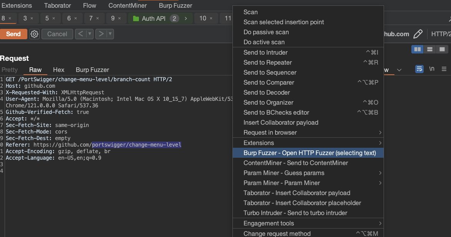Click the pencil edit target icon
The image size is (451, 237).
click(x=418, y=34)
